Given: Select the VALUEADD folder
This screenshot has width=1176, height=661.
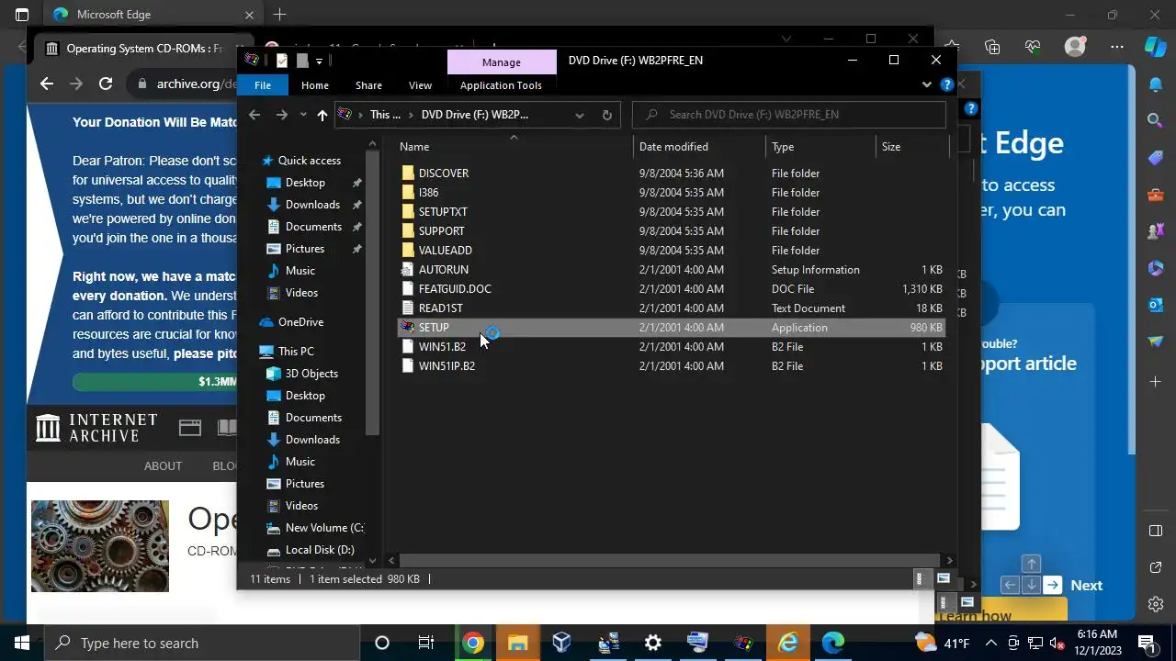Looking at the screenshot, I should click(445, 251).
